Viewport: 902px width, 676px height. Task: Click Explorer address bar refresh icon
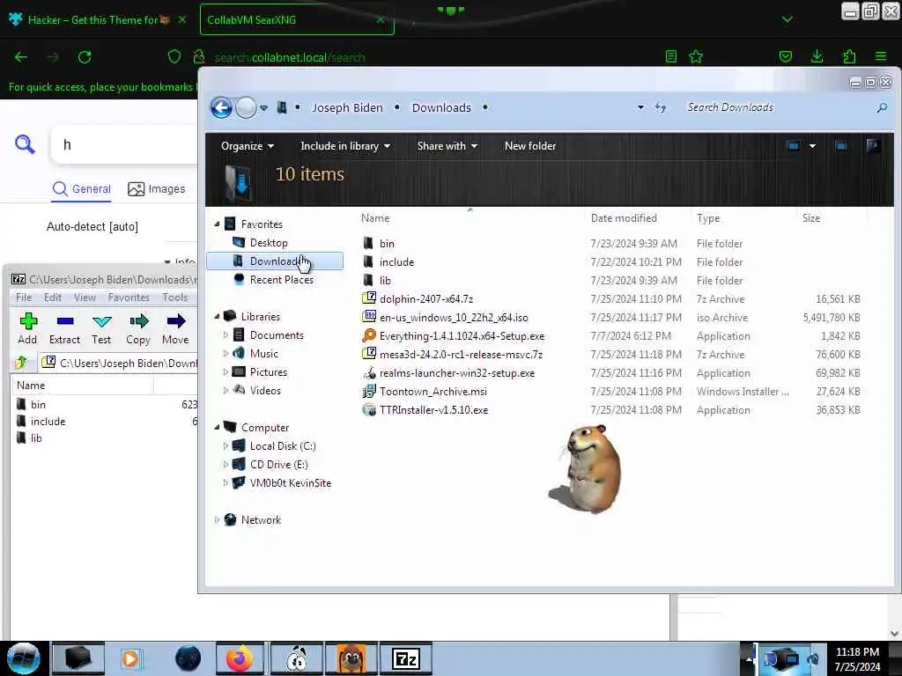pos(661,107)
